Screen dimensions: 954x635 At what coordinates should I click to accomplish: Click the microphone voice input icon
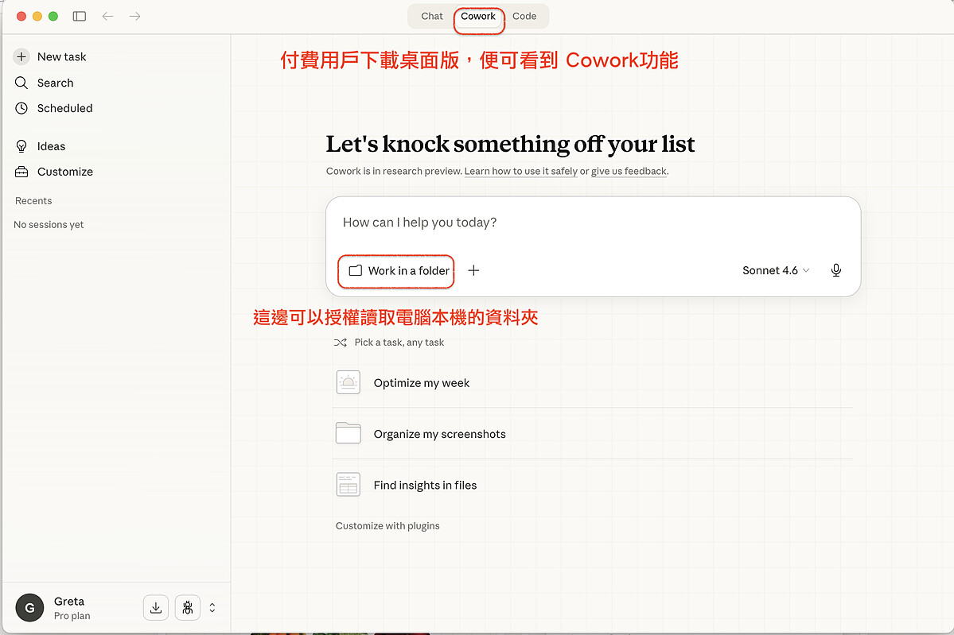[835, 270]
